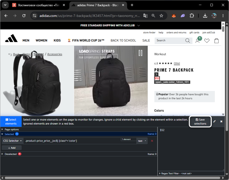Screen dimensions: 229x180
Task: Click the small arrow box under product title
Action: tap(156, 74)
